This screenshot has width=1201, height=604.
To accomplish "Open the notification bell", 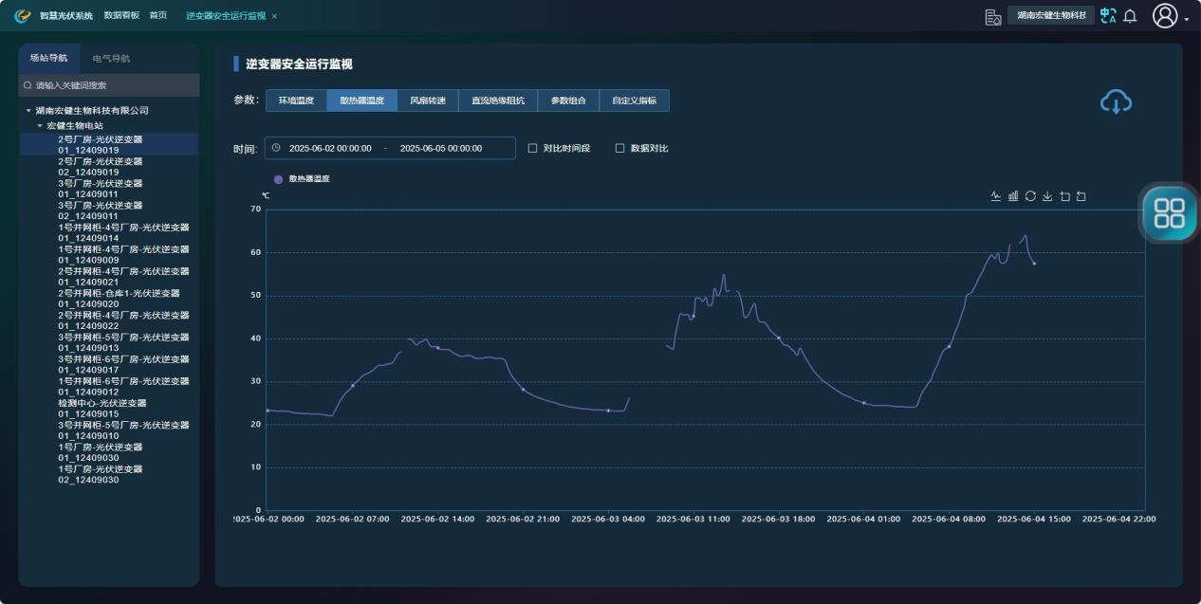I will tap(1130, 16).
